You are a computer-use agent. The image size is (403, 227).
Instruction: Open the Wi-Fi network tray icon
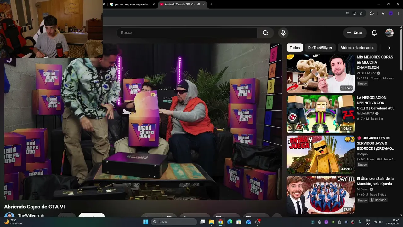click(376, 222)
